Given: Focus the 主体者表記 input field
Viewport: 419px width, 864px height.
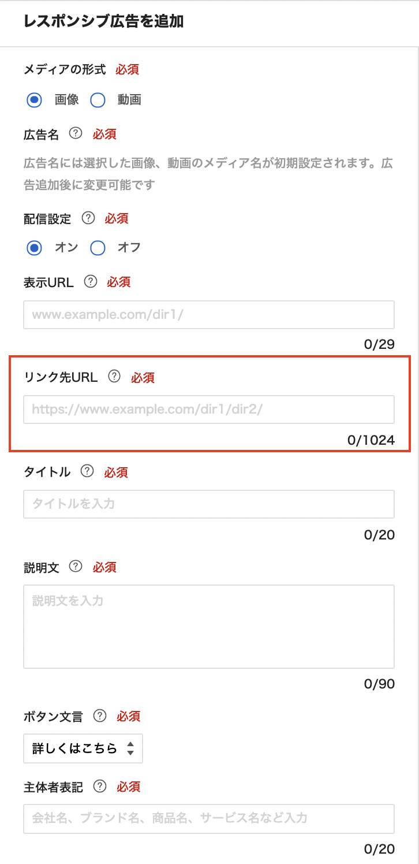Looking at the screenshot, I should click(209, 818).
